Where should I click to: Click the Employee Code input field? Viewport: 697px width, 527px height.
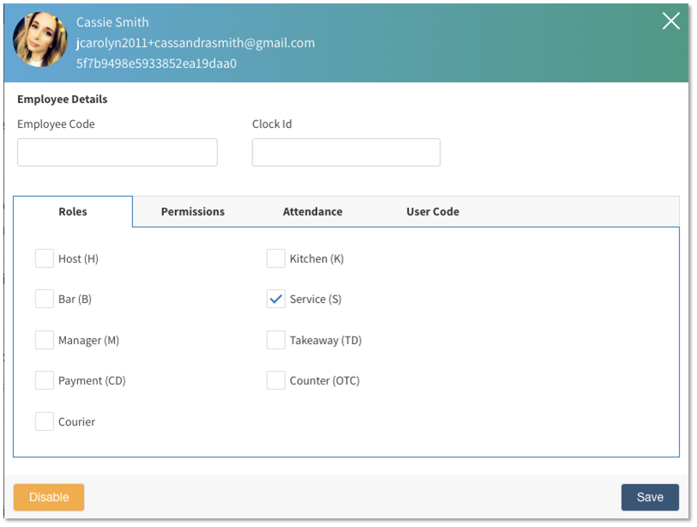pyautogui.click(x=118, y=153)
